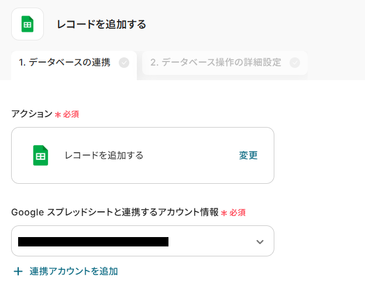Viewport: 365px width, 288px height.
Task: Click the checkmark icon on the データベース操作の詳細設定 tab
Action: coord(295,63)
